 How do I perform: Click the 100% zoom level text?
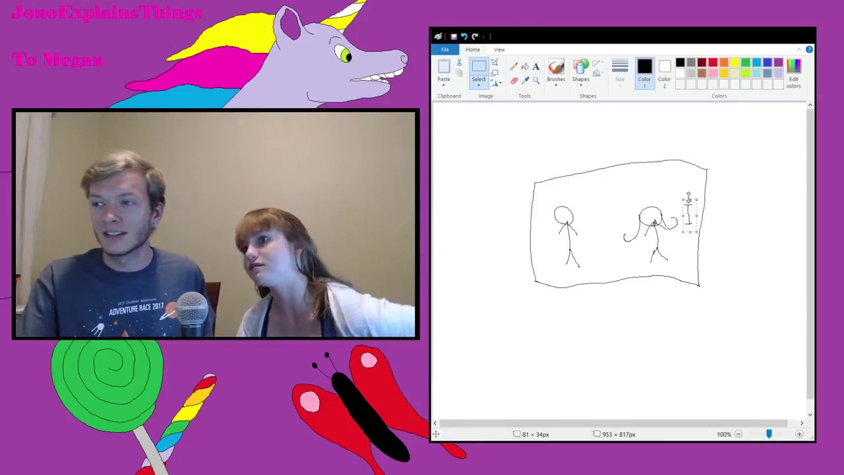724,434
